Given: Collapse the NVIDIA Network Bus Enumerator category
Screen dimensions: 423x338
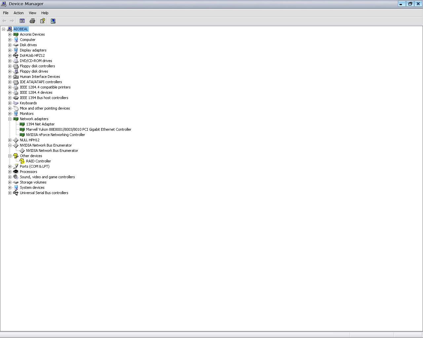Looking at the screenshot, I should [x=10, y=145].
